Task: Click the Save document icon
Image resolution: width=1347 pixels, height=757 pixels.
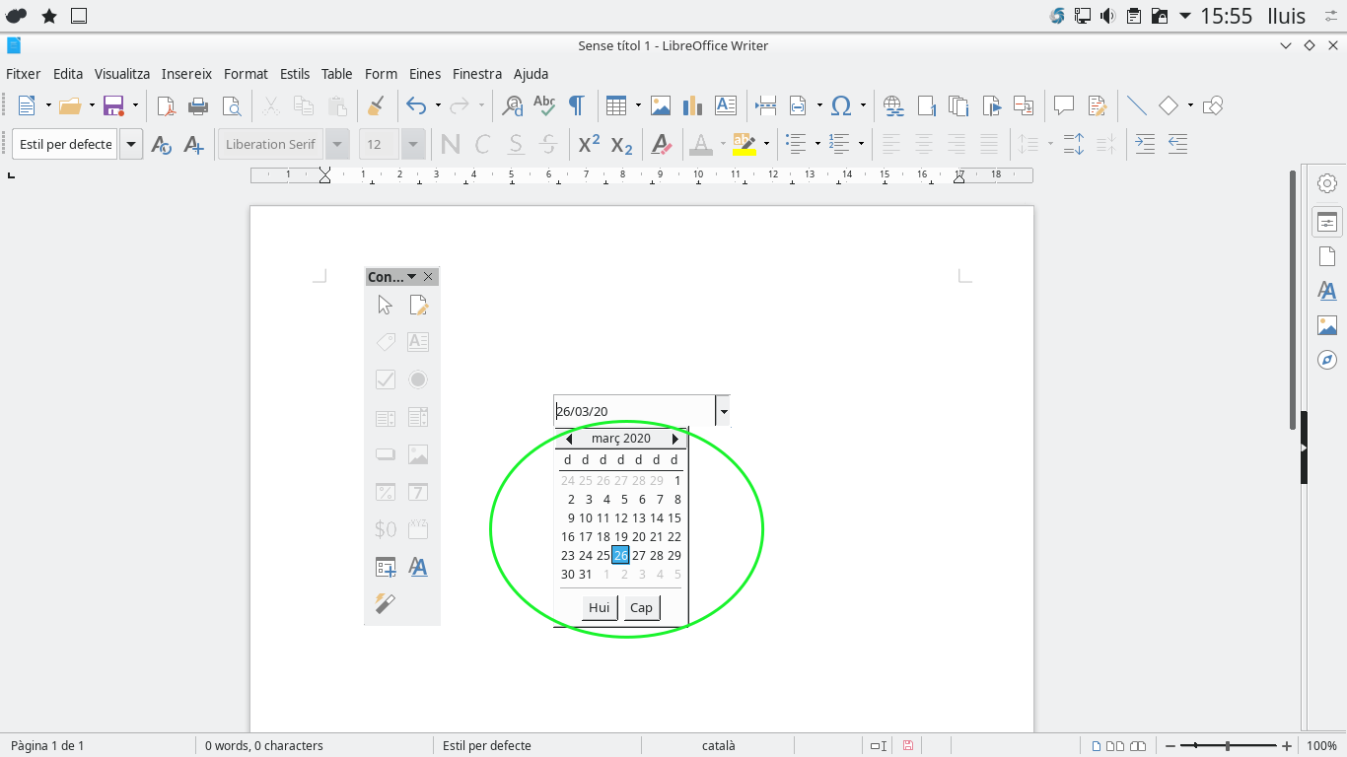Action: [113, 105]
